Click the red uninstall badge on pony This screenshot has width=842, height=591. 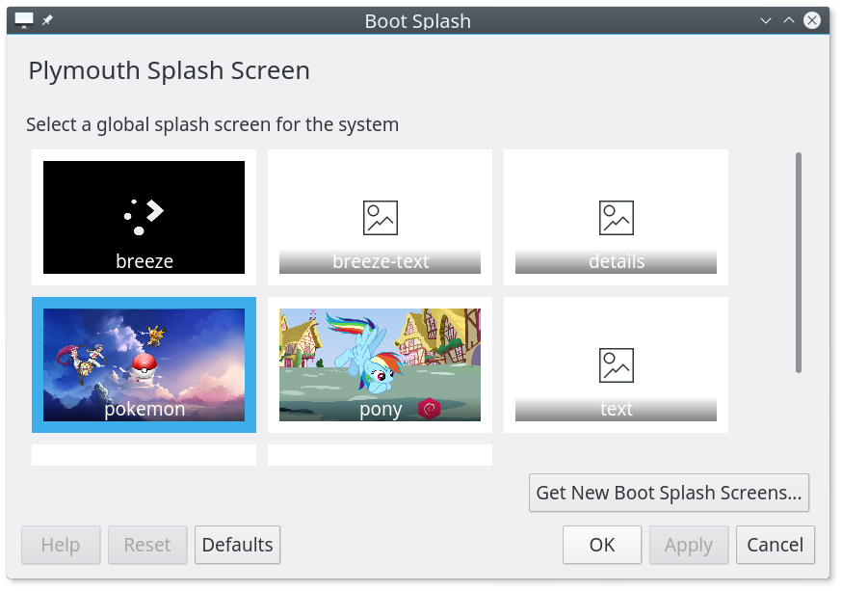click(x=429, y=409)
